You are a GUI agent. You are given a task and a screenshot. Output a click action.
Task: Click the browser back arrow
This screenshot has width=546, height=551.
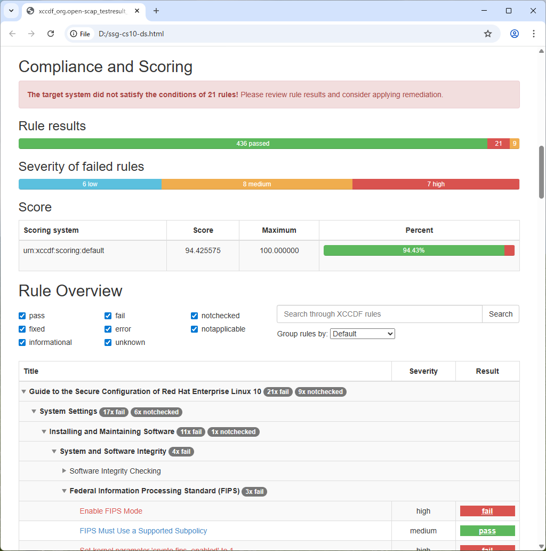tap(13, 34)
